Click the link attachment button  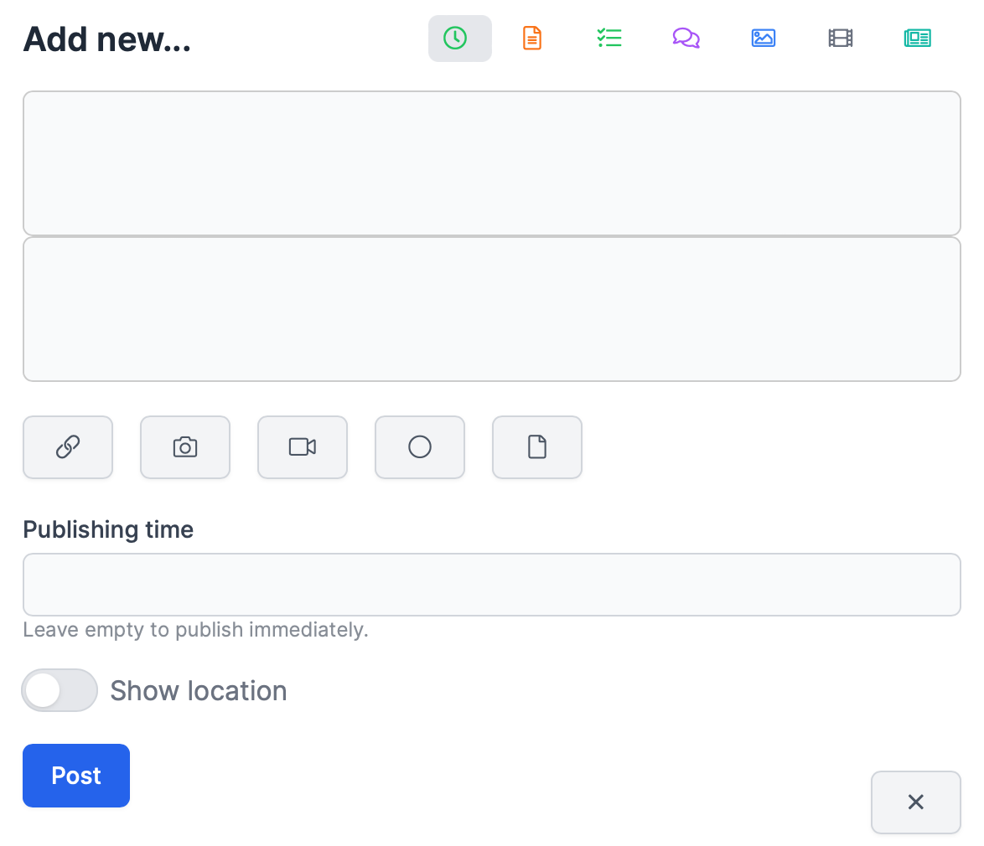tap(68, 447)
